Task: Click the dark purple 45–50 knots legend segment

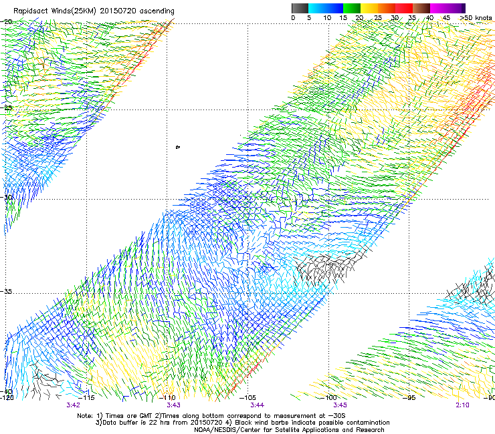Action: 456,8
